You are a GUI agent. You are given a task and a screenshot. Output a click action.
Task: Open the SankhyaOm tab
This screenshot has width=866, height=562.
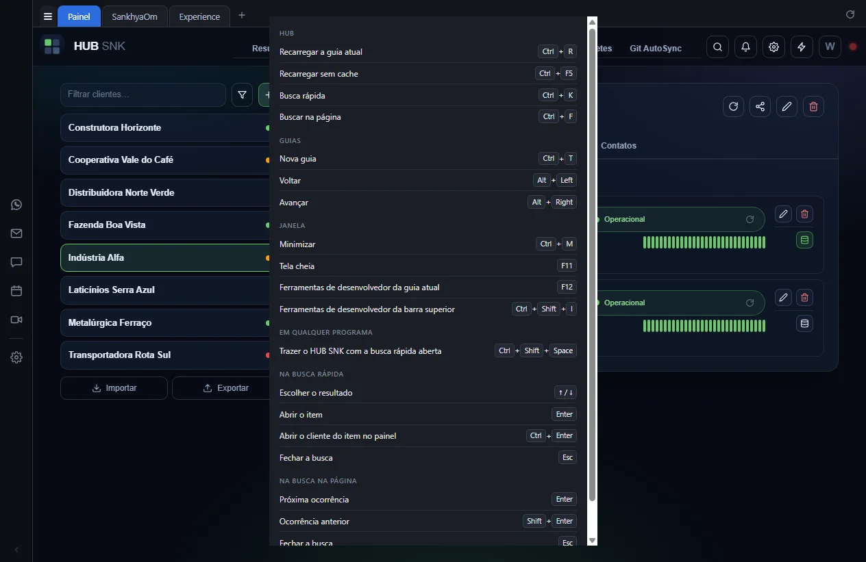click(134, 16)
